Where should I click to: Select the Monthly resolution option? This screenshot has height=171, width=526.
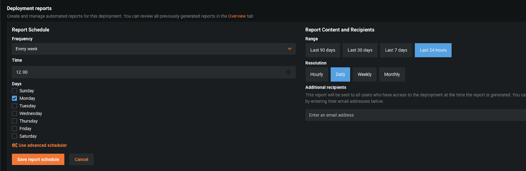point(392,75)
